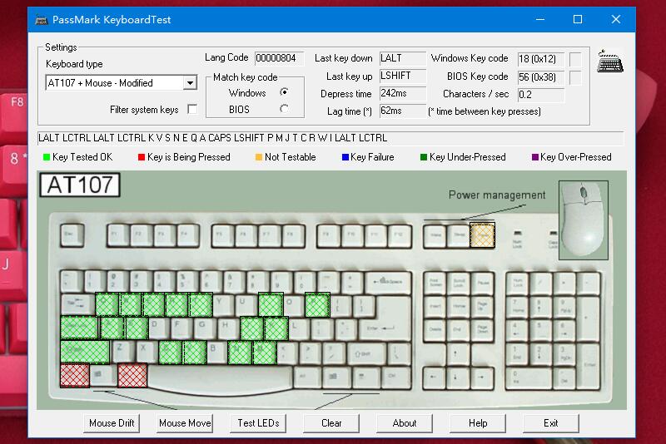Click the Last key up field LSHIFT
Image resolution: width=666 pixels, height=444 pixels.
(402, 76)
